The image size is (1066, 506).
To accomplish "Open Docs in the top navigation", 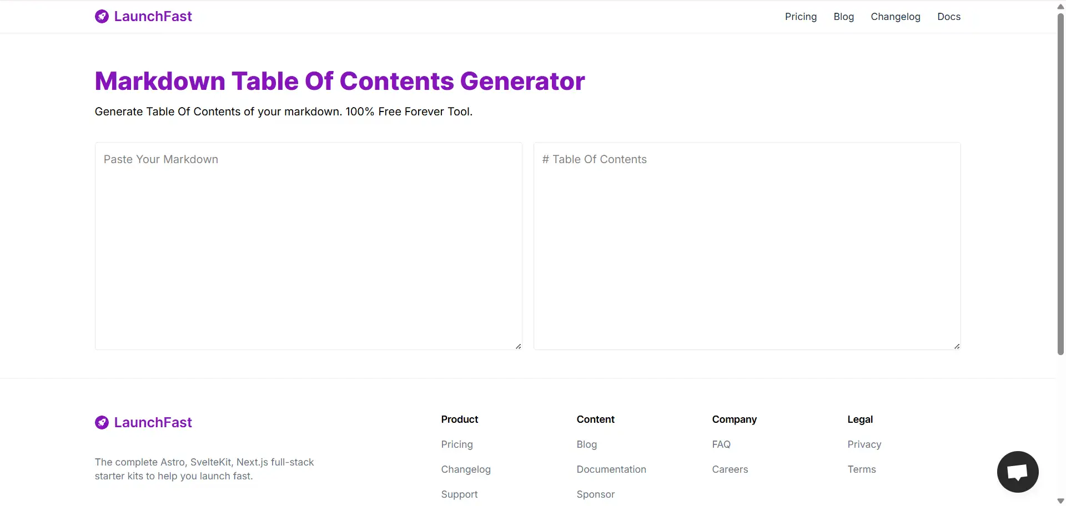I will click(x=948, y=17).
